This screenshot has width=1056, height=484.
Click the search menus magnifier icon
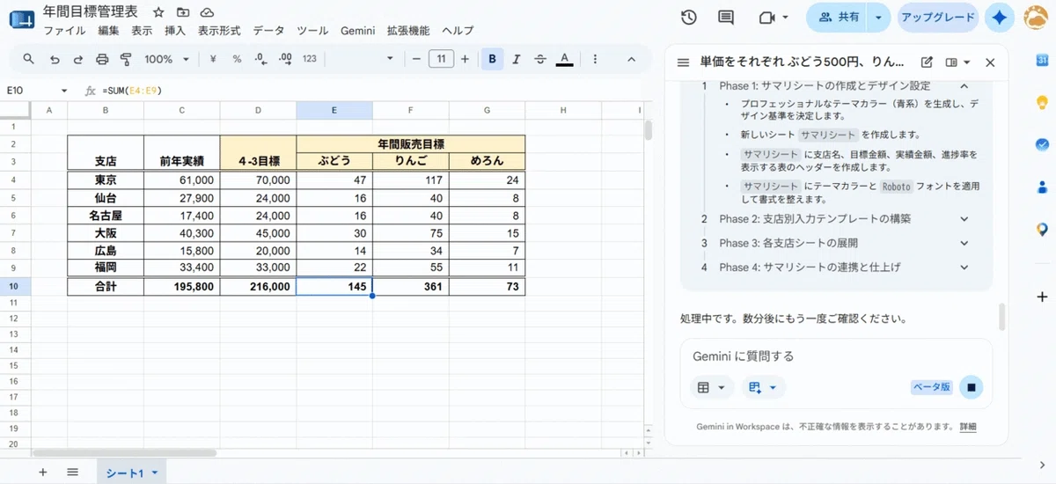[29, 59]
